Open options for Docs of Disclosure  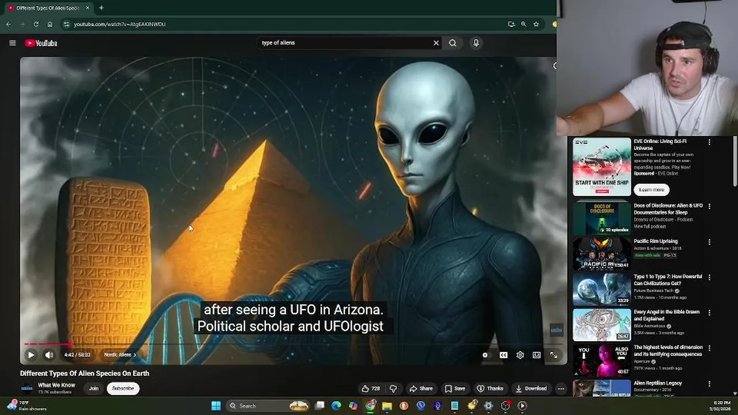(x=709, y=206)
